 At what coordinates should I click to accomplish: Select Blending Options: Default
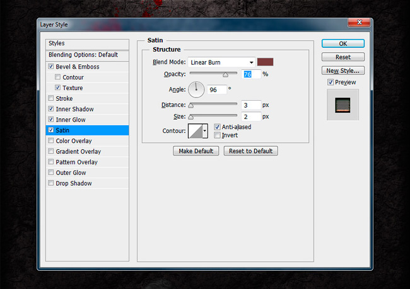(87, 55)
